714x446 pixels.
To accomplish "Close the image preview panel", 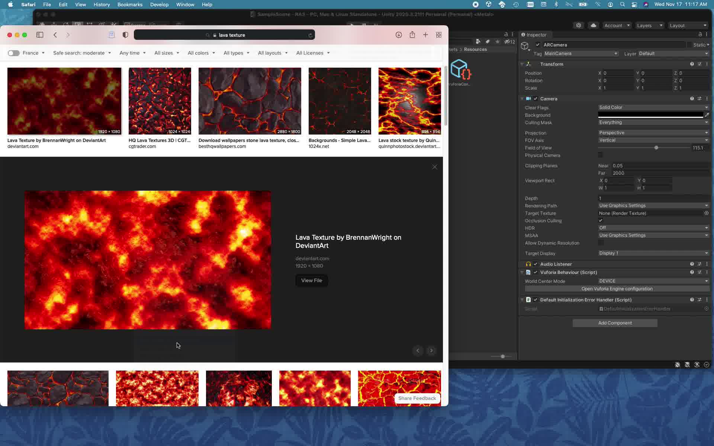I will coord(435,167).
